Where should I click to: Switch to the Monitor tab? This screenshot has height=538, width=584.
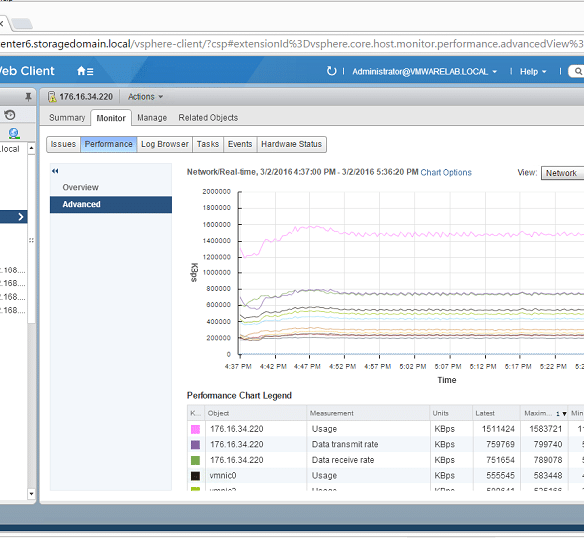(111, 118)
